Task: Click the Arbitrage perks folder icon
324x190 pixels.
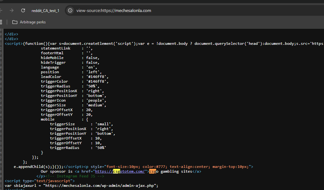Action: (15, 22)
